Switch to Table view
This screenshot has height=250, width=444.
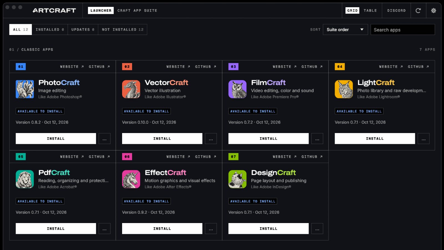[370, 11]
